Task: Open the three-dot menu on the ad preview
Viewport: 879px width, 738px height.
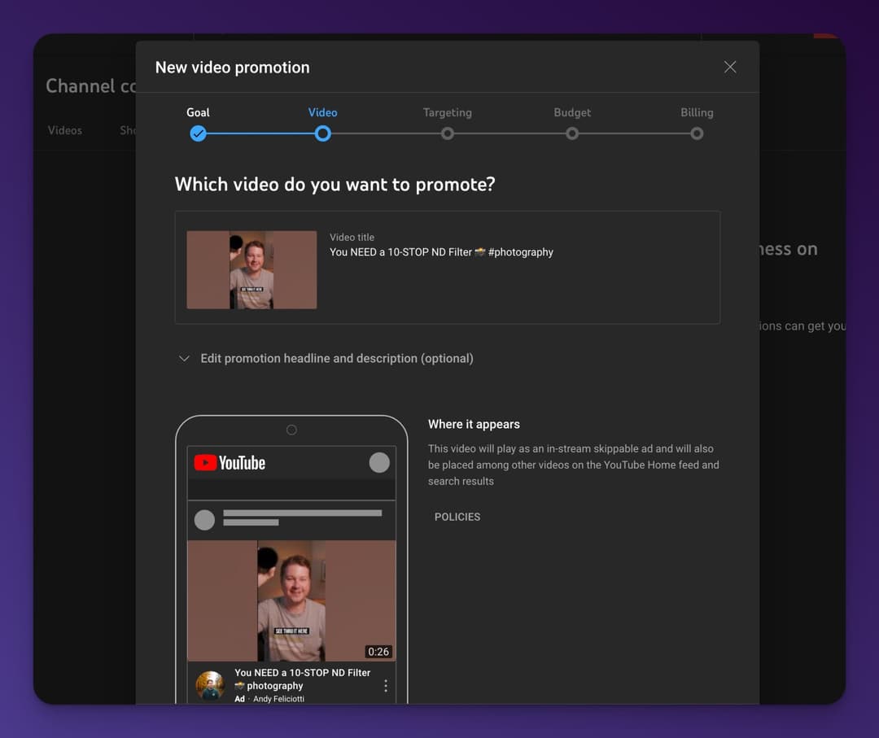Action: [386, 686]
